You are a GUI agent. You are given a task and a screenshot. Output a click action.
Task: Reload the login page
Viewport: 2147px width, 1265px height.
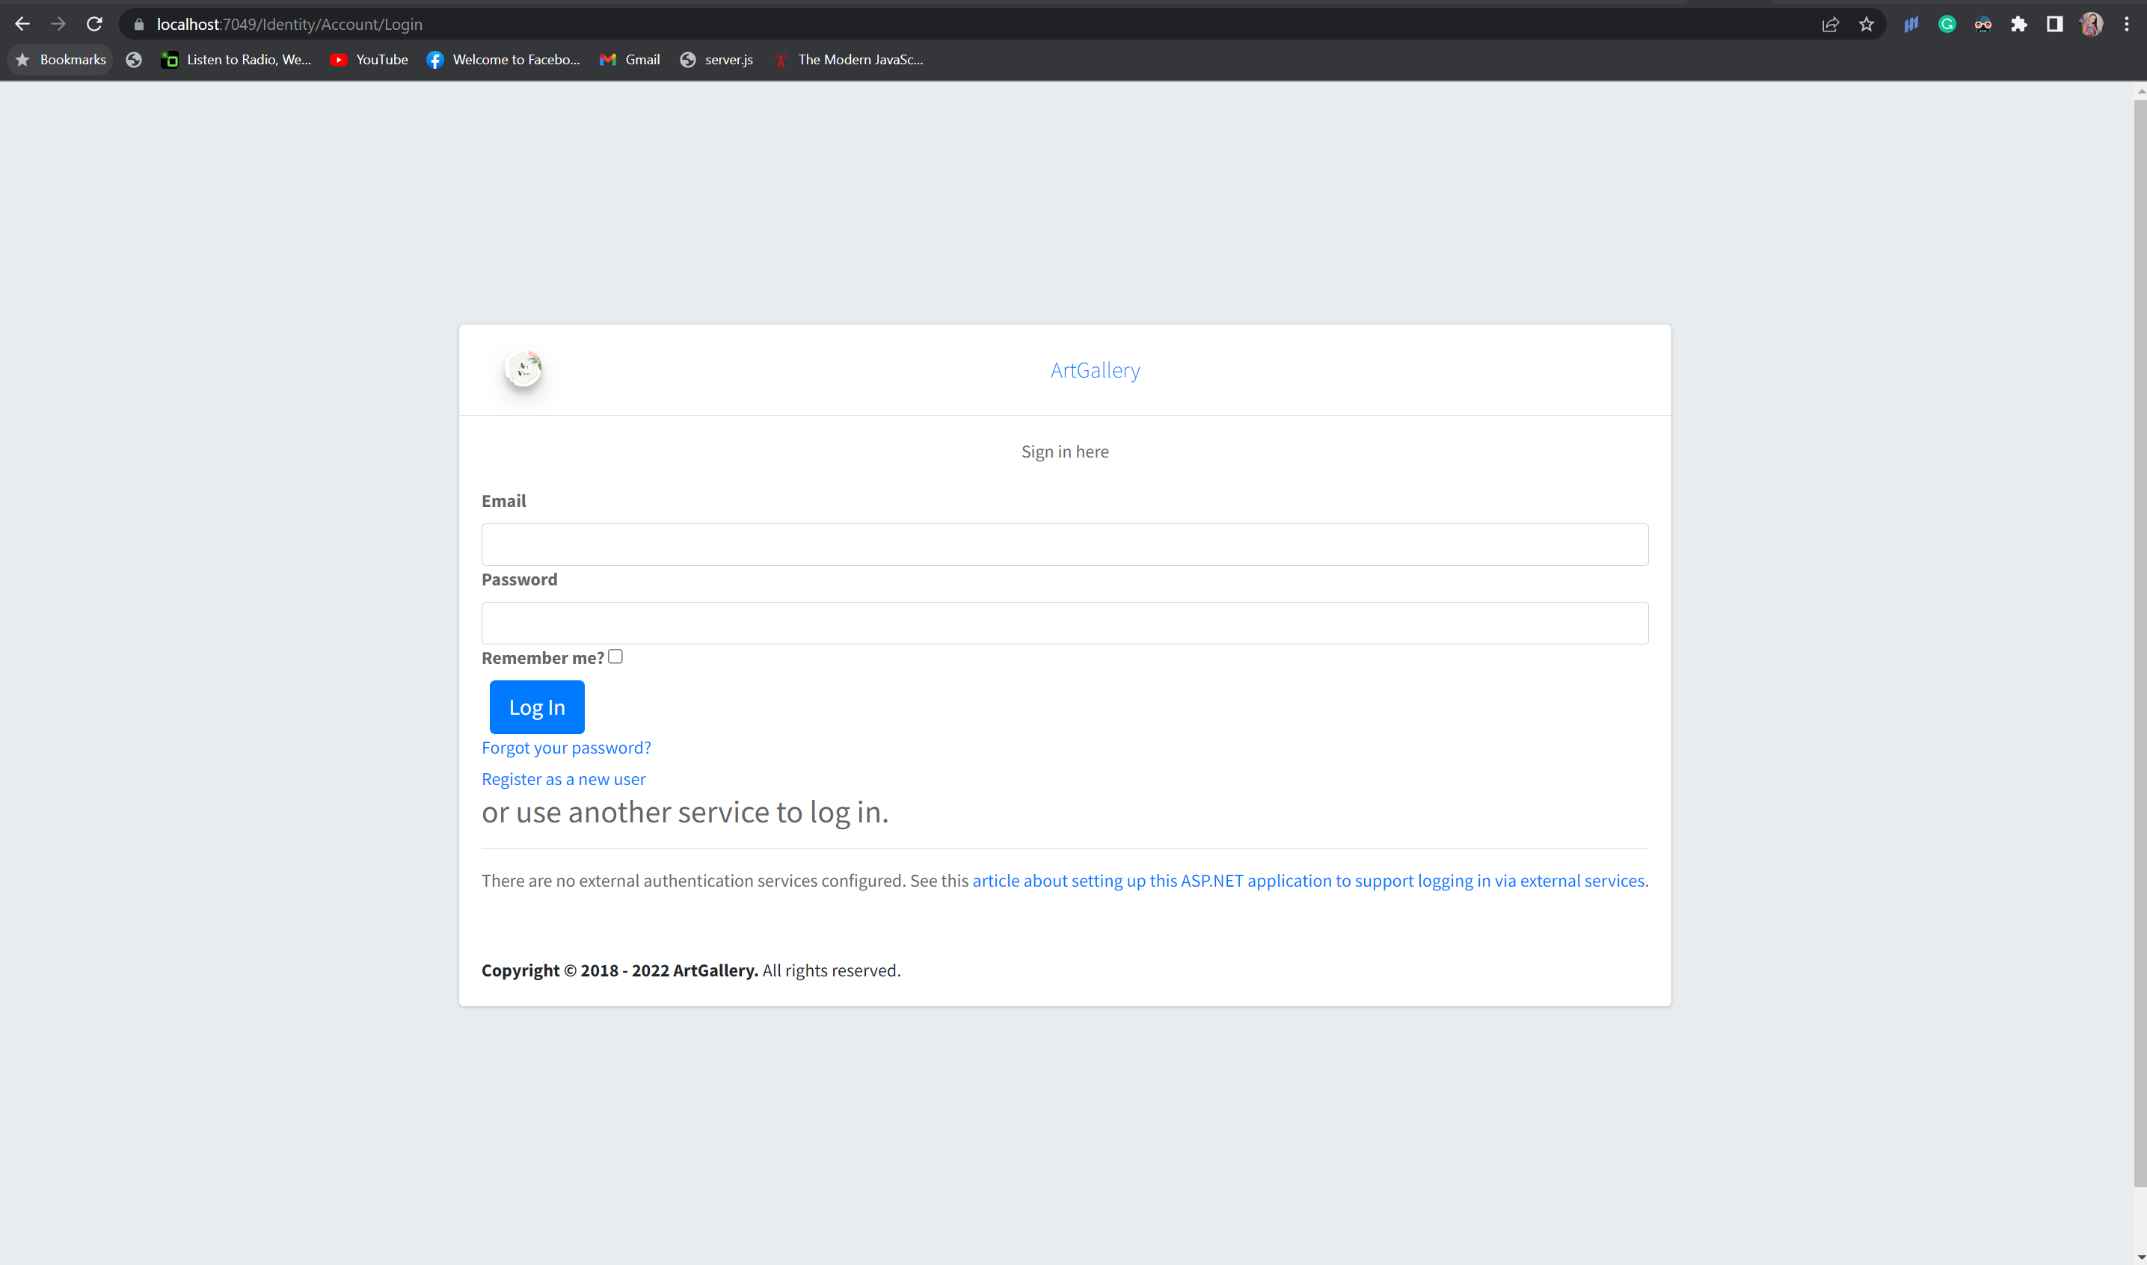[93, 24]
